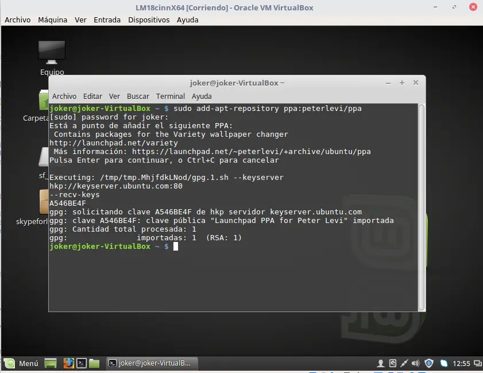
Task: Click the Show Desktop panel icon
Action: pyautogui.click(x=50, y=363)
